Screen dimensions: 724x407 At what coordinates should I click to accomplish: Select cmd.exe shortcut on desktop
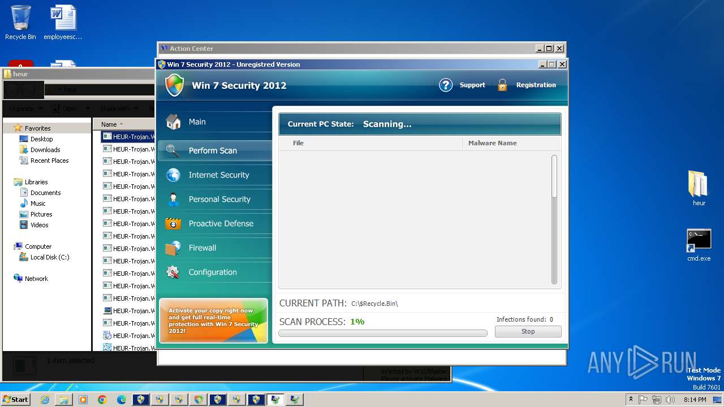point(699,245)
